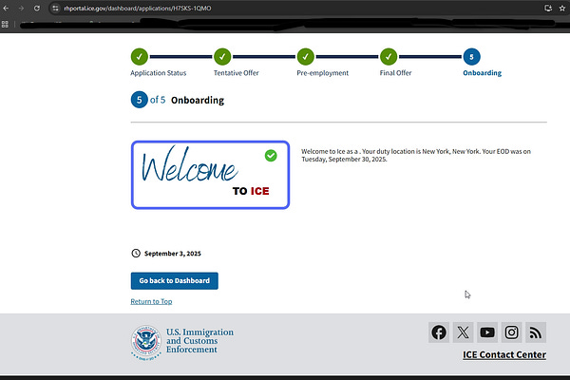The image size is (570, 380).
Task: Click the welcome message about duty location
Action: tap(416, 155)
